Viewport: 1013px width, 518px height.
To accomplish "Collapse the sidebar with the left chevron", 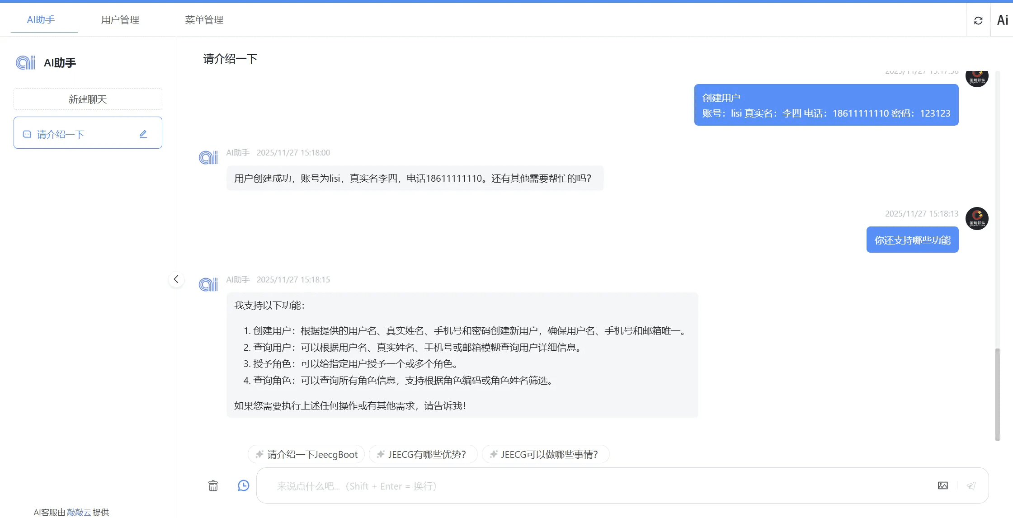I will pos(176,279).
